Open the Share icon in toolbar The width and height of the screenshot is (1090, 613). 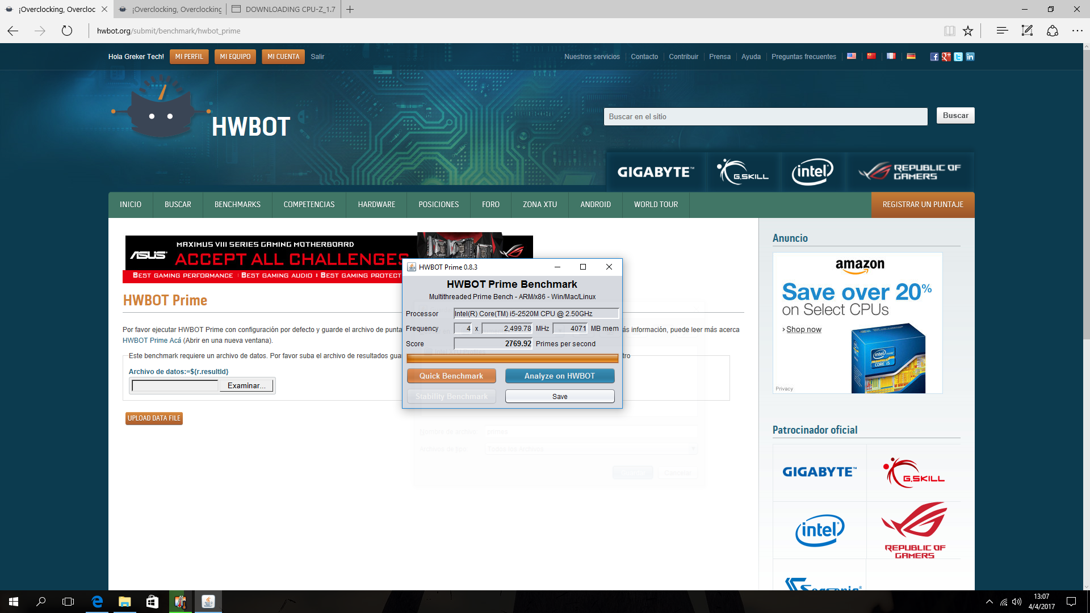coord(1052,31)
